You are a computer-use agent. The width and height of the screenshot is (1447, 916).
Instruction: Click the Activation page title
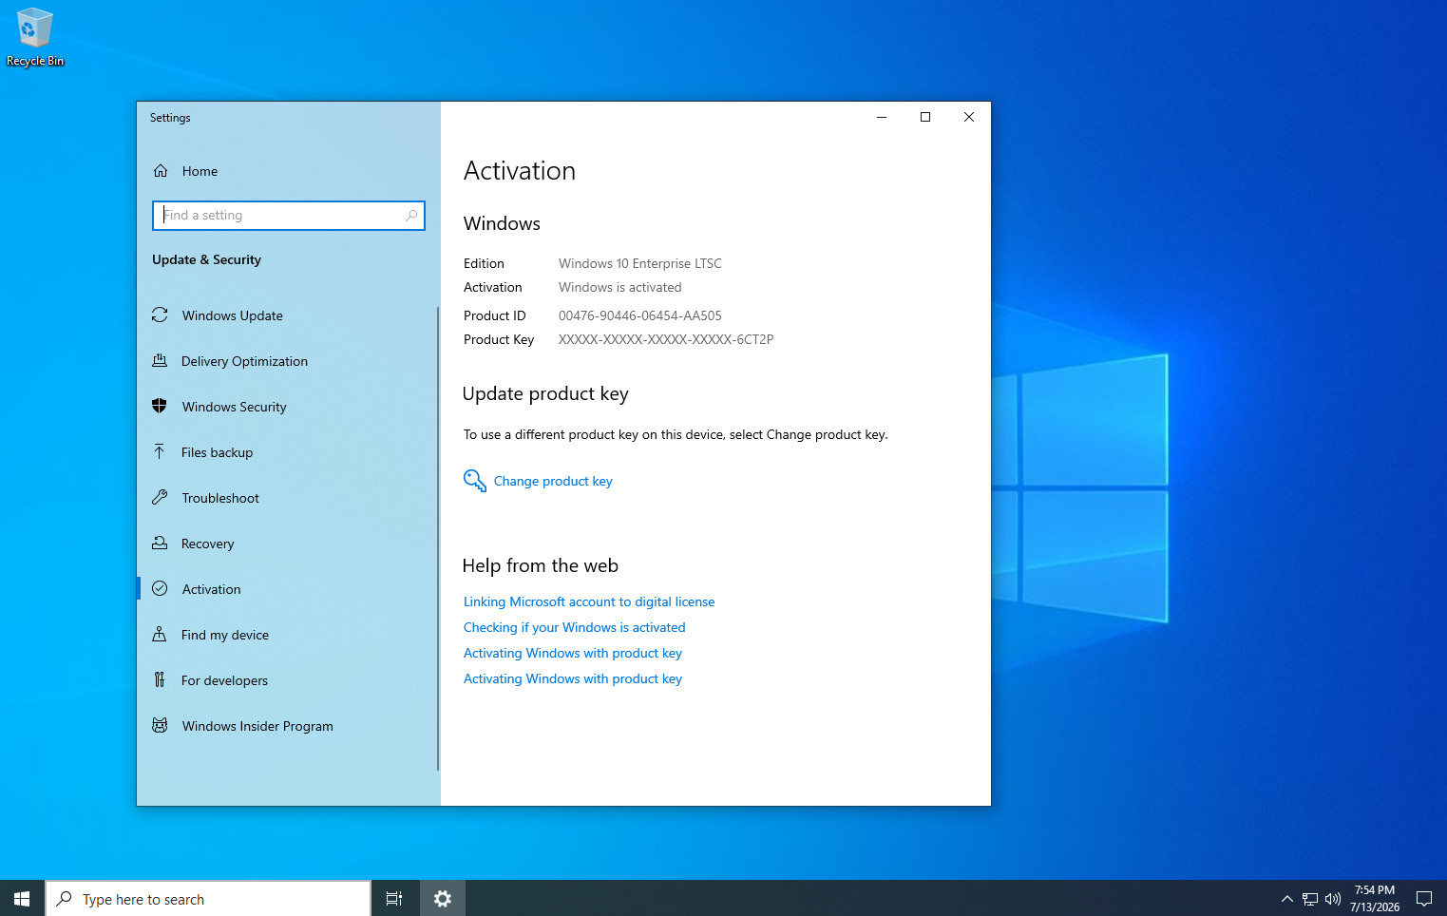520,171
